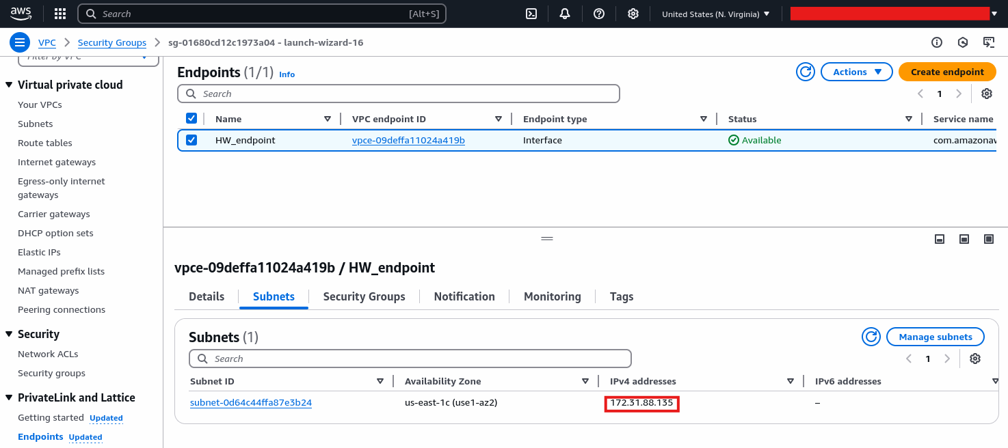Select all endpoints with the header checkbox
This screenshot has height=448, width=1008.
(x=191, y=118)
